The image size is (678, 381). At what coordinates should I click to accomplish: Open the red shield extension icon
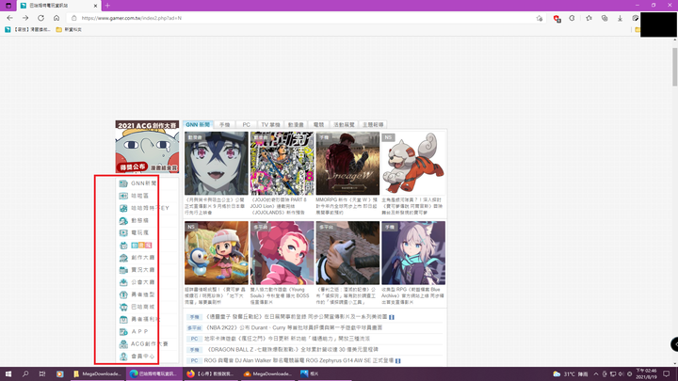[x=557, y=18]
